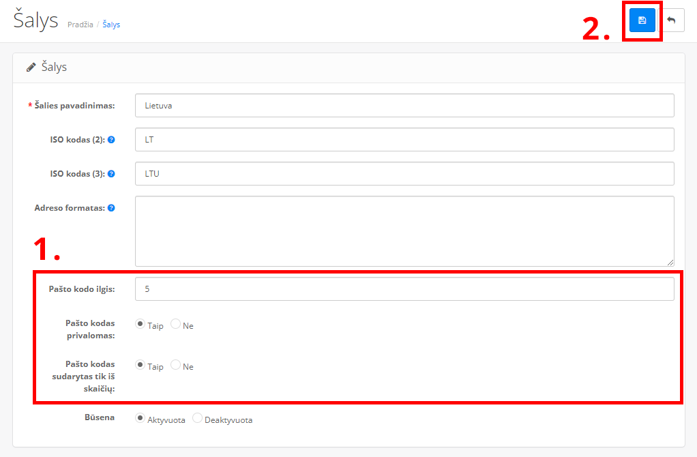Set Būsena to Aktyvuota

tap(140, 419)
